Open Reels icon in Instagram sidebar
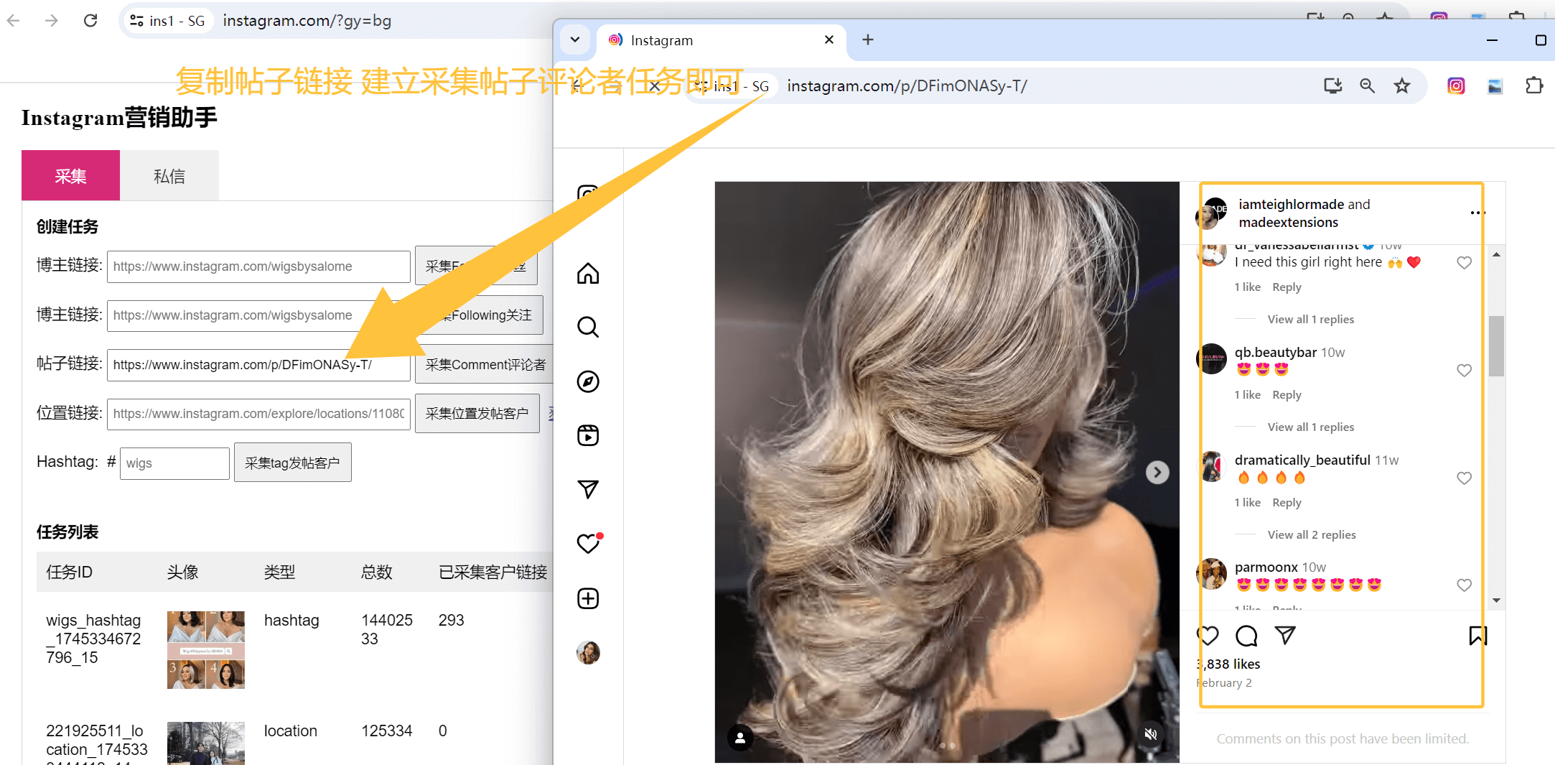Viewport: 1555px width, 765px height. coord(588,435)
